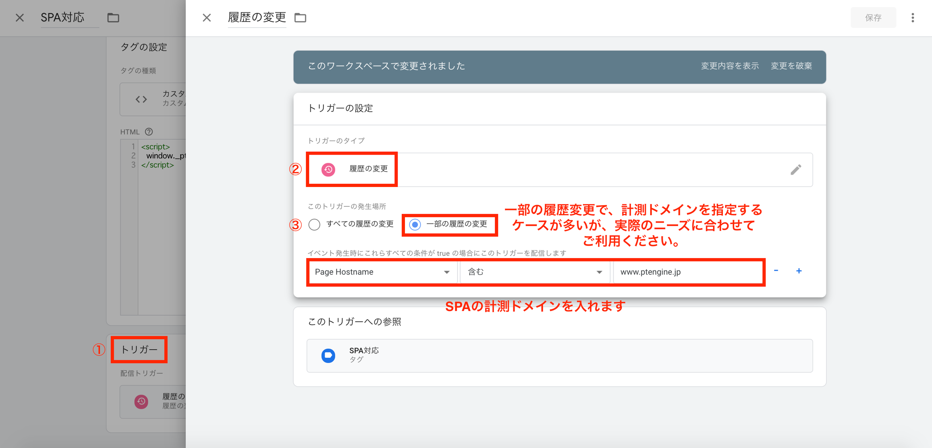Select 一部の履歴の変更 radio button

[415, 224]
